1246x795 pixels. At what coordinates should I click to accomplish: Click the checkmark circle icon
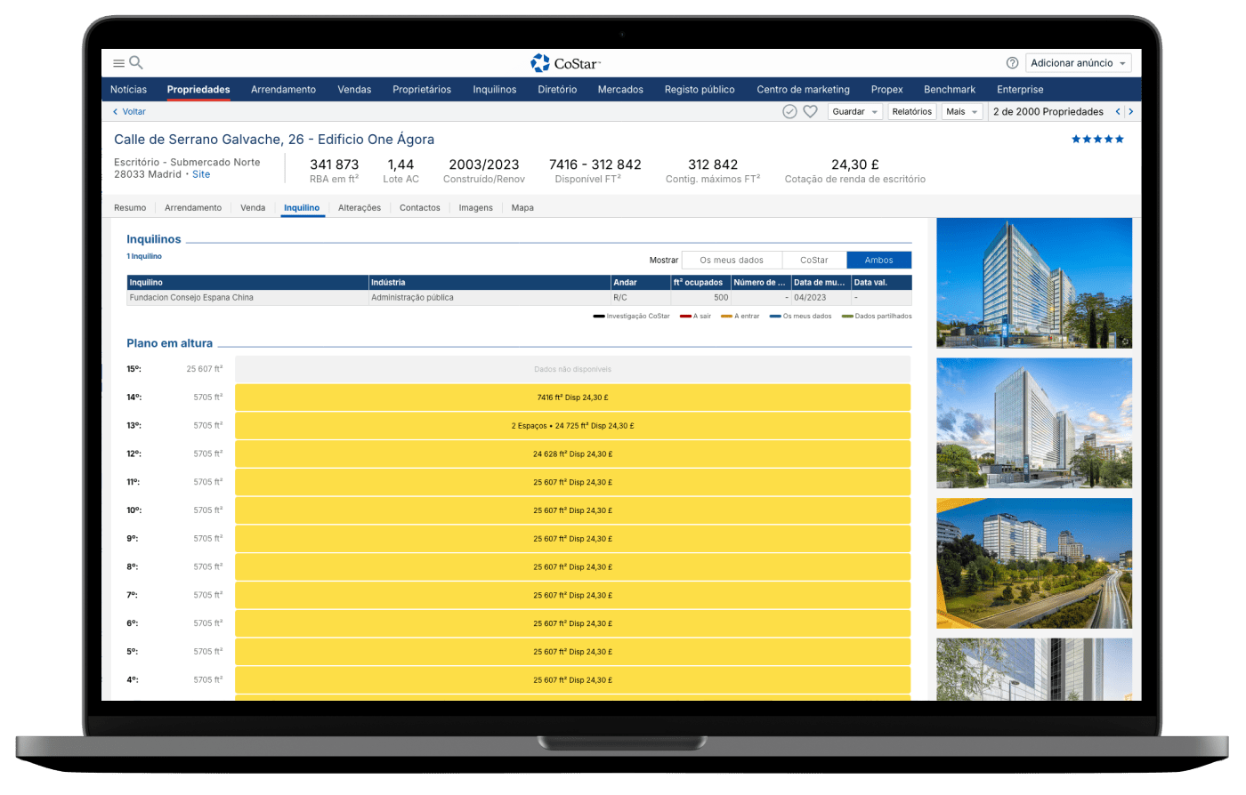point(789,111)
